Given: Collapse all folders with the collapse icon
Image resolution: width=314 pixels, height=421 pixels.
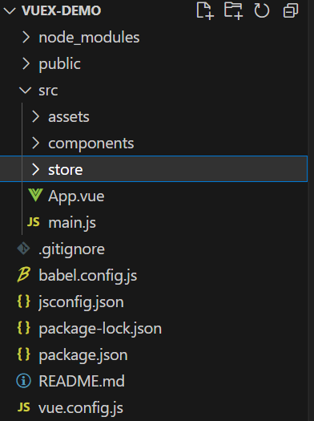Looking at the screenshot, I should pyautogui.click(x=291, y=10).
